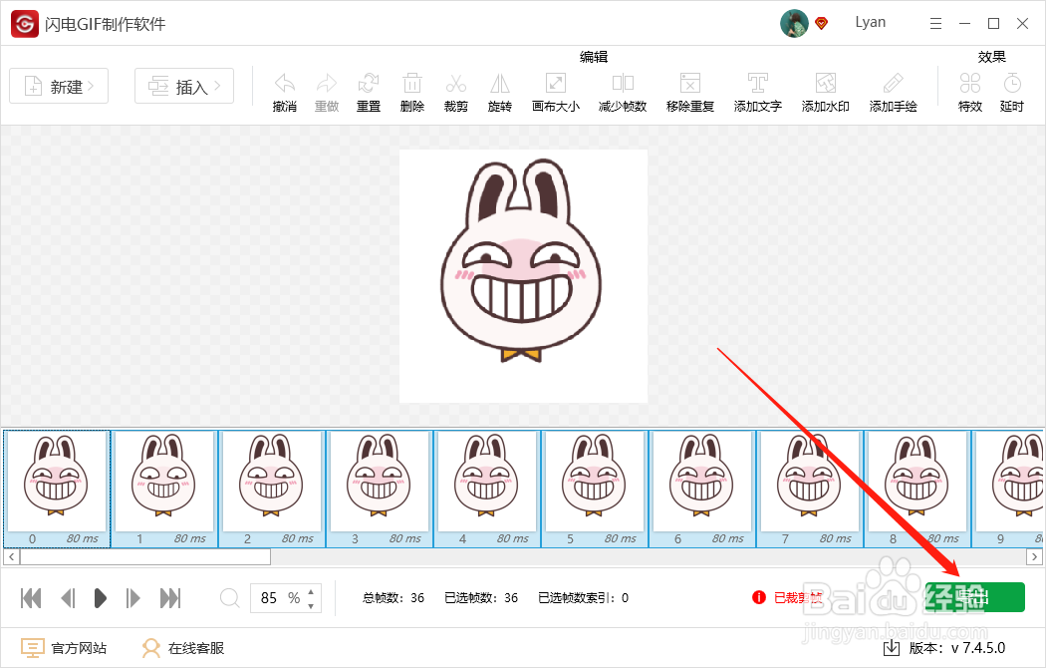
Task: Play the GIF animation
Action: tap(100, 598)
